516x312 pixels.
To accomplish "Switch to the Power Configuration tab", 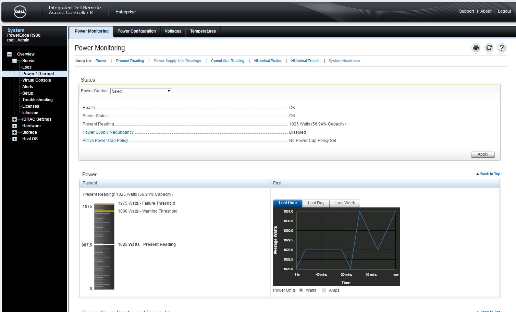I will [136, 31].
